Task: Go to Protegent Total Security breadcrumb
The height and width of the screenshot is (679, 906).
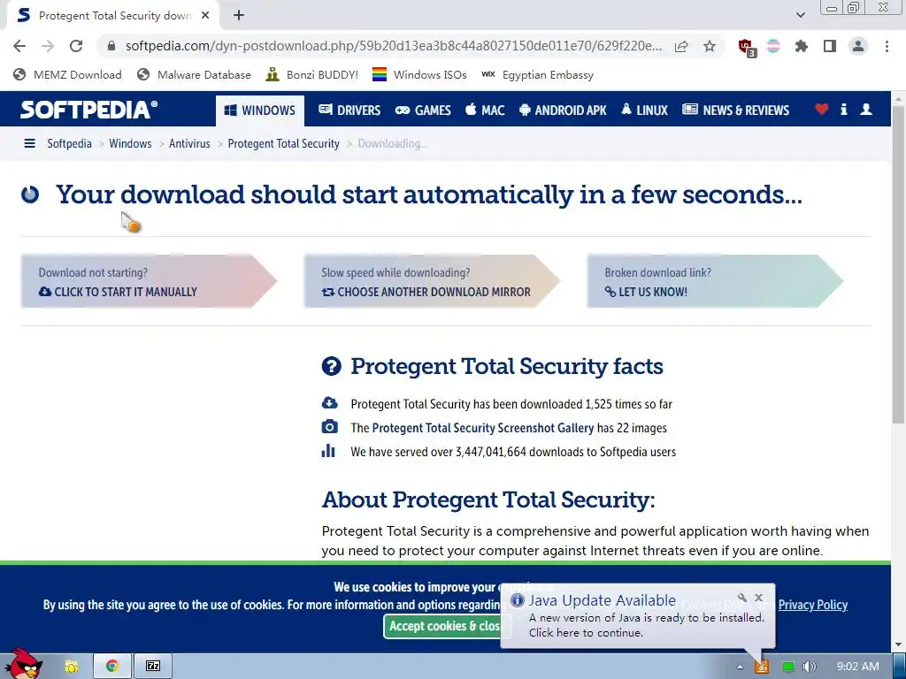Action: (x=284, y=143)
